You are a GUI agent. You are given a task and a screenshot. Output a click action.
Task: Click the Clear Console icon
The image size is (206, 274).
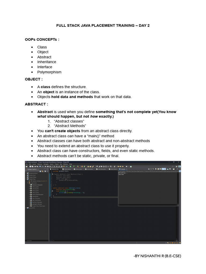(x=156, y=169)
